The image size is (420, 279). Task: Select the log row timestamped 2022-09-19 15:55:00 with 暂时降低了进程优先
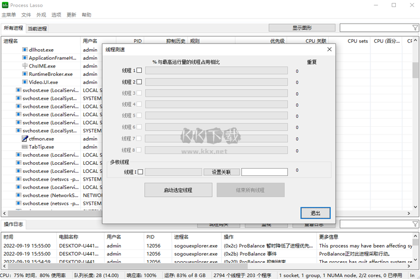pos(207,245)
